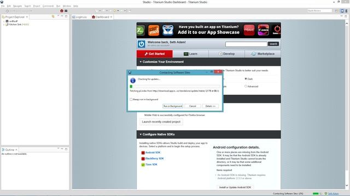This screenshot has width=350, height=196.
Task: Click the red Android SDK status icon
Action: tap(143, 153)
